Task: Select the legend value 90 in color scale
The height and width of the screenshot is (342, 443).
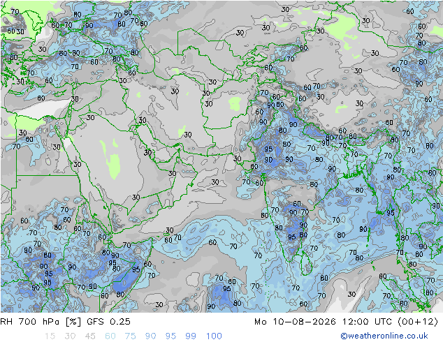Action: [x=150, y=336]
